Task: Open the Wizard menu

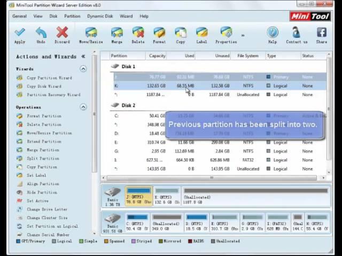Action: (x=126, y=16)
